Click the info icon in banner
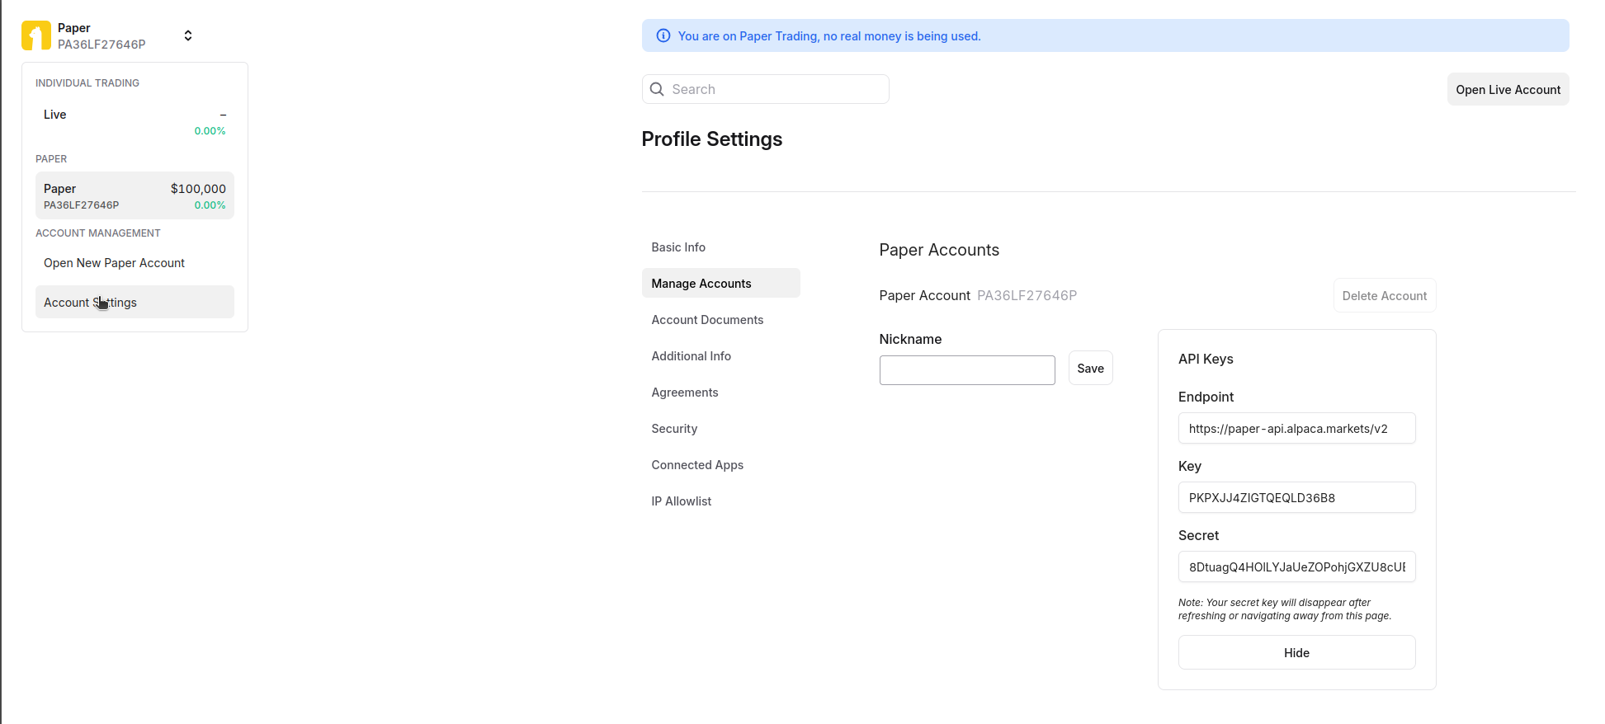The height and width of the screenshot is (724, 1605). coord(663,35)
